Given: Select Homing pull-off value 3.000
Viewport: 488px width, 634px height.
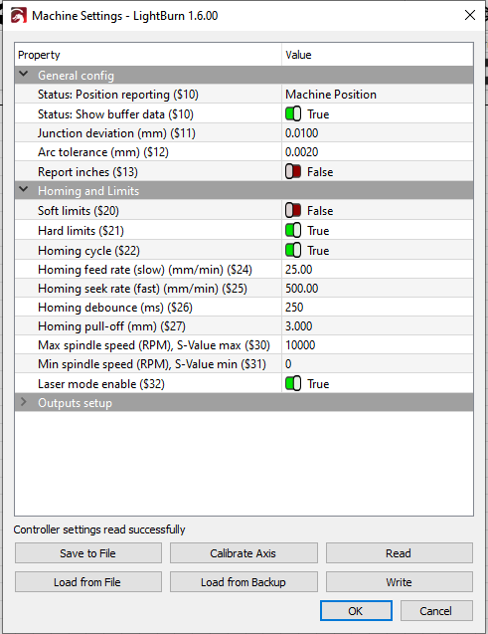Looking at the screenshot, I should pyautogui.click(x=299, y=325).
